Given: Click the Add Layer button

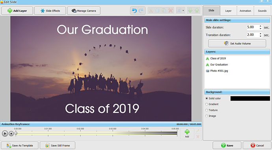Looking at the screenshot, I should [x=17, y=11].
